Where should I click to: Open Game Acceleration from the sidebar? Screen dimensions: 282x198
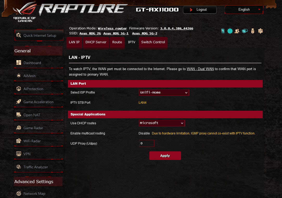point(39,102)
